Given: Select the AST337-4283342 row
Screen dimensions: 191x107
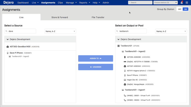Looking at the screenshot, I should click(138, 66).
